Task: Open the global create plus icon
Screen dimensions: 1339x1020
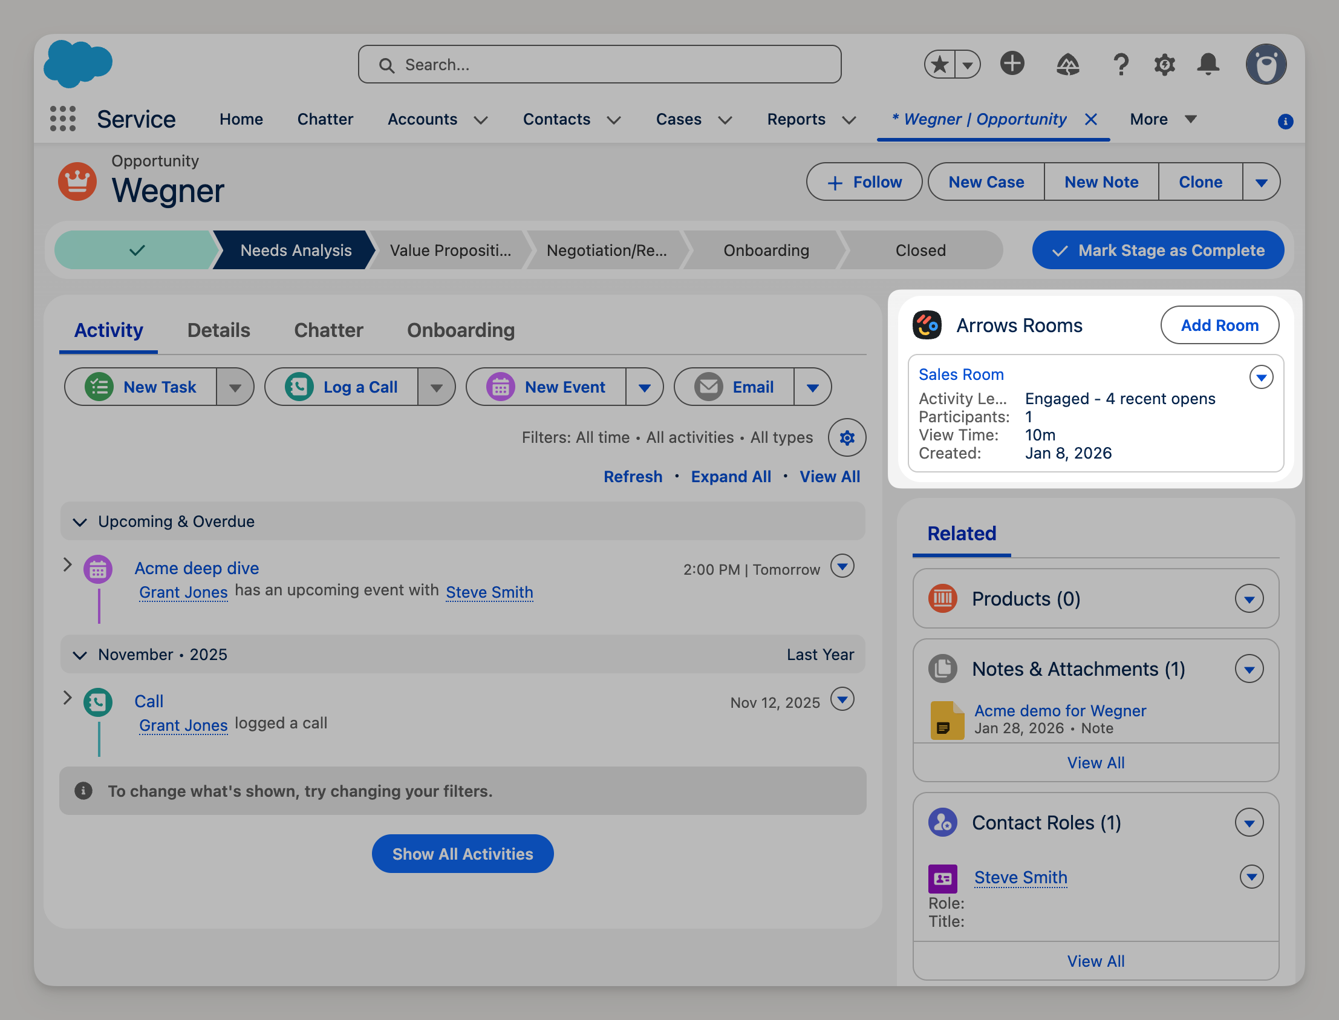Action: click(1012, 64)
